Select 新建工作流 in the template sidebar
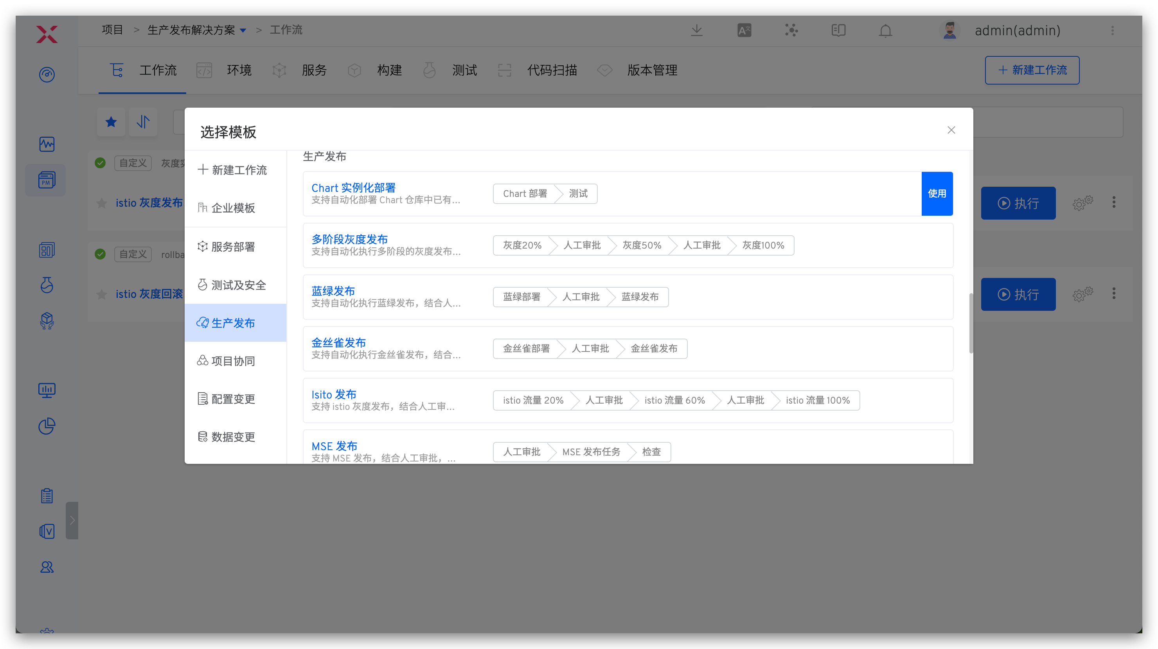Viewport: 1158px width, 649px height. 236,170
